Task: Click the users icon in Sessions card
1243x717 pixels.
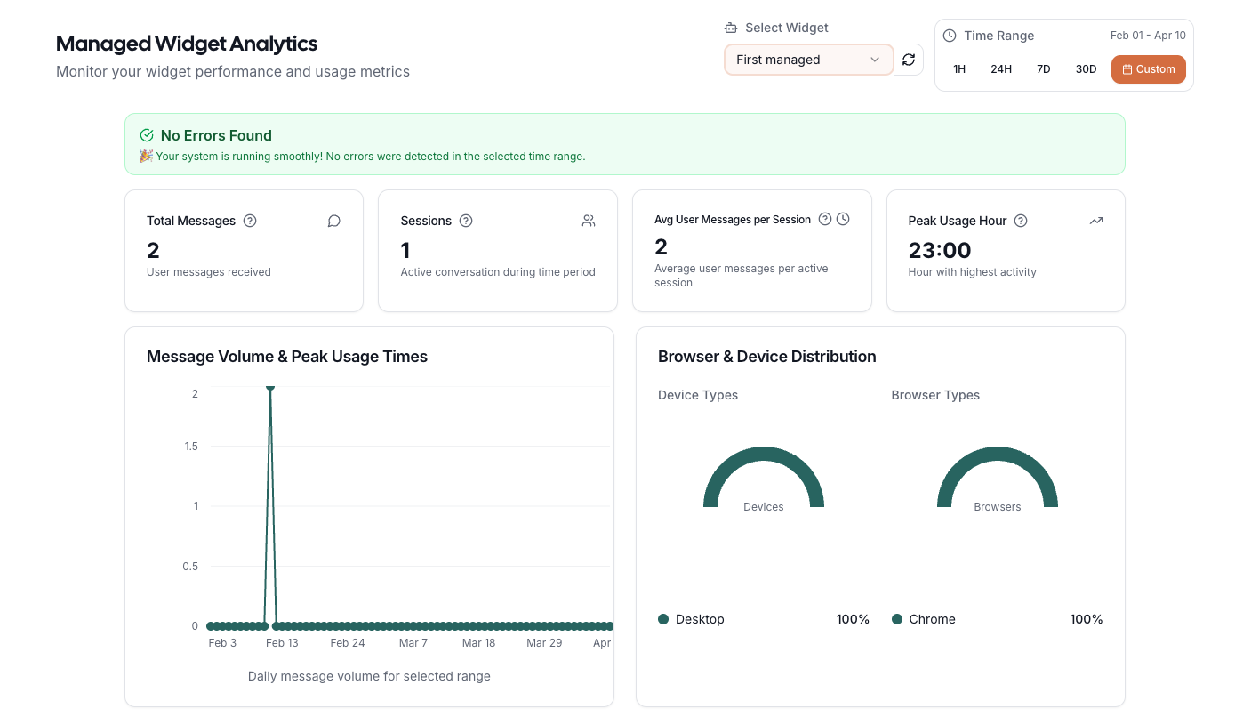Action: tap(589, 221)
